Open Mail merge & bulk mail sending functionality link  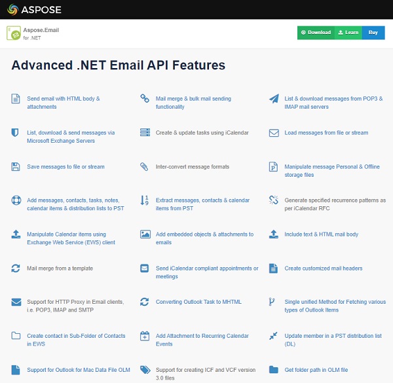pos(193,103)
